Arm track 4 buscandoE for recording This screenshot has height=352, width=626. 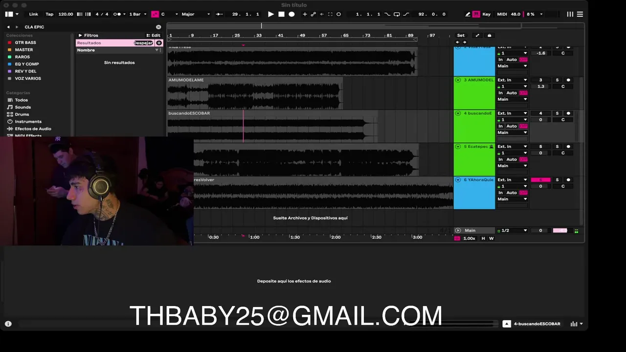click(568, 113)
